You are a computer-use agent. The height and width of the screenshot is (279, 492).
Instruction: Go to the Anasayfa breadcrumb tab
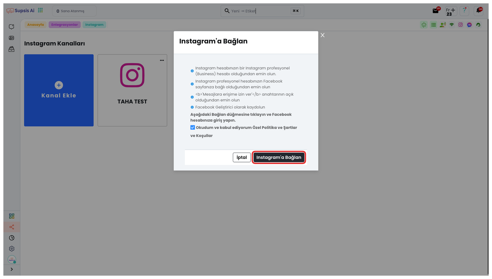[x=35, y=25]
